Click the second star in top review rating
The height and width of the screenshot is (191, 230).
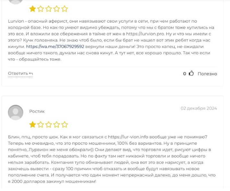point(41,9)
